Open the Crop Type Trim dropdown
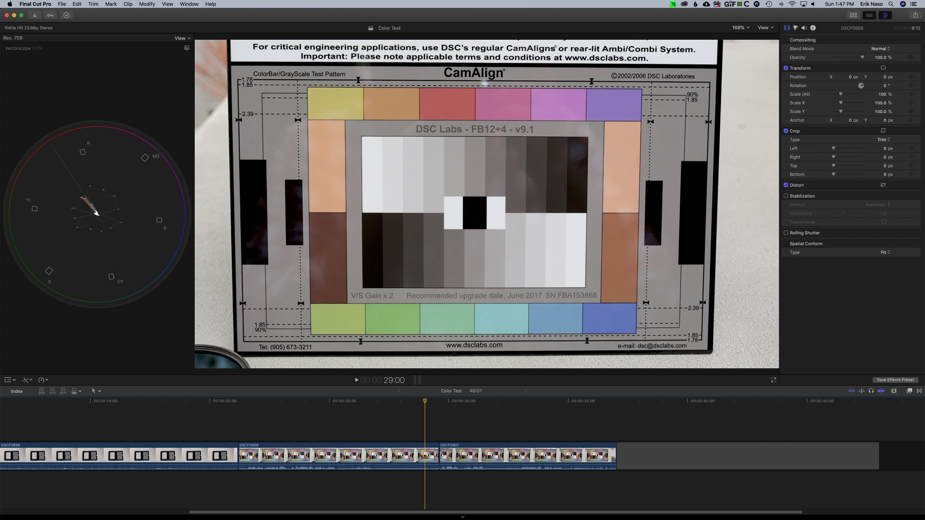The height and width of the screenshot is (520, 925). [883, 139]
